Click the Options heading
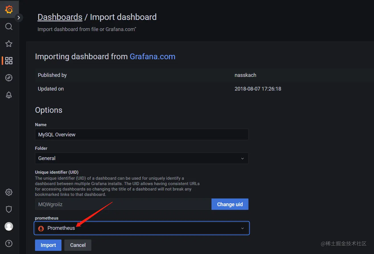Image resolution: width=374 pixels, height=254 pixels. click(x=49, y=110)
